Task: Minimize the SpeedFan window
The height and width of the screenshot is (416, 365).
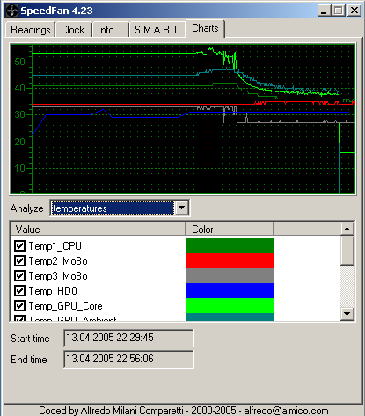Action: [x=324, y=11]
